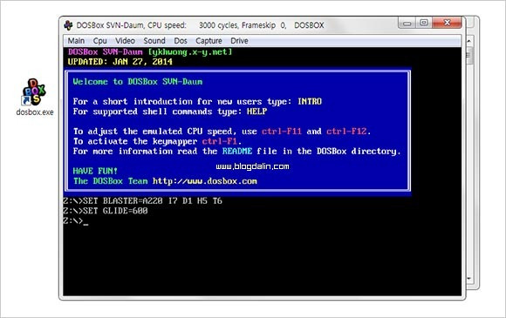Image resolution: width=506 pixels, height=318 pixels.
Task: Click the 'http://www.dosbox.com' text
Action: (x=205, y=181)
